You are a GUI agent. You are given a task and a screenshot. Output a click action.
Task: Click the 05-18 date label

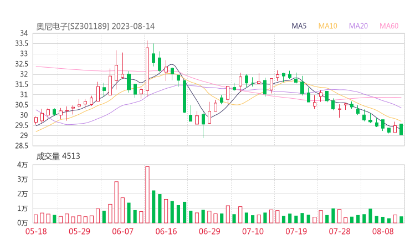[36, 231]
